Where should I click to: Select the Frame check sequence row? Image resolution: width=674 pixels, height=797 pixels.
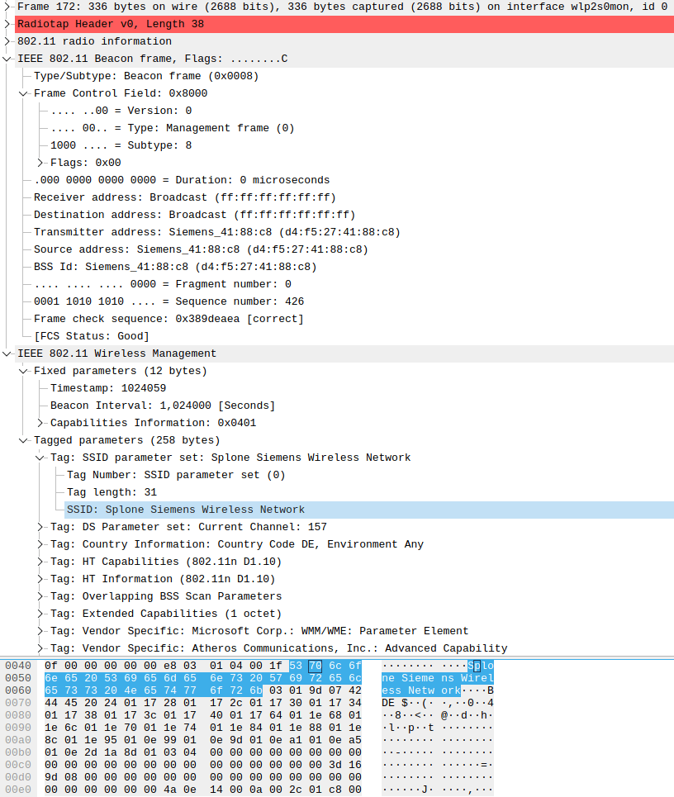pyautogui.click(x=165, y=318)
